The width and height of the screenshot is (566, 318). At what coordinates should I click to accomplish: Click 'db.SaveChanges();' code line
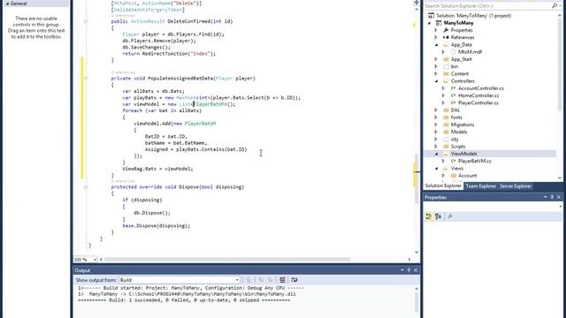[x=146, y=47]
